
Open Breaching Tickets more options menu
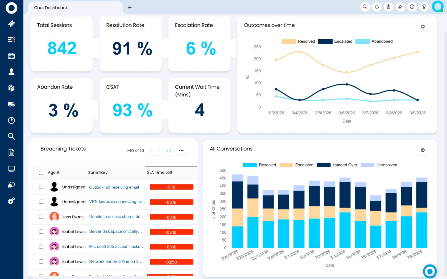181,151
